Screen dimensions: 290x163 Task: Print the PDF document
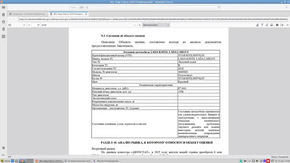277,25
